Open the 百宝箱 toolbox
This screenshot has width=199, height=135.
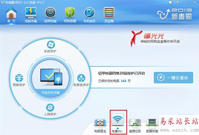(109, 15)
